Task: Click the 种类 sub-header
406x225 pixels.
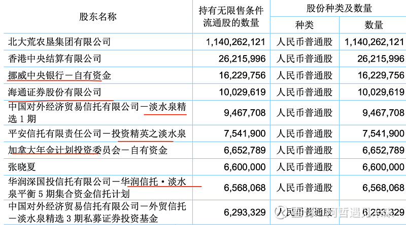Action: 304,25
